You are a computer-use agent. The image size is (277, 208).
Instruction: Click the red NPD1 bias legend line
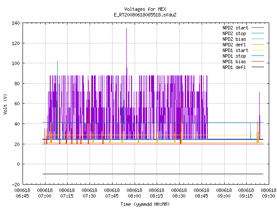click(258, 62)
